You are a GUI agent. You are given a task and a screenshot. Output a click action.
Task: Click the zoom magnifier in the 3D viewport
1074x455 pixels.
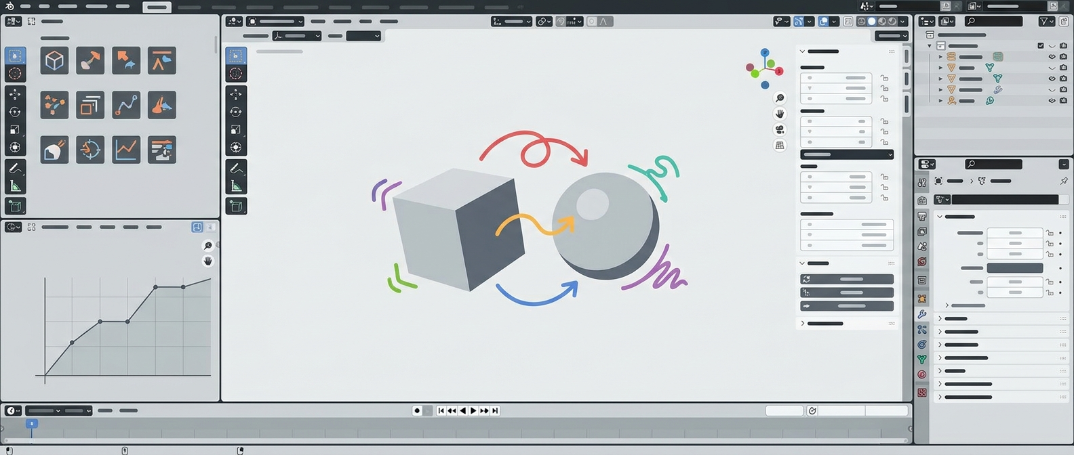click(780, 98)
